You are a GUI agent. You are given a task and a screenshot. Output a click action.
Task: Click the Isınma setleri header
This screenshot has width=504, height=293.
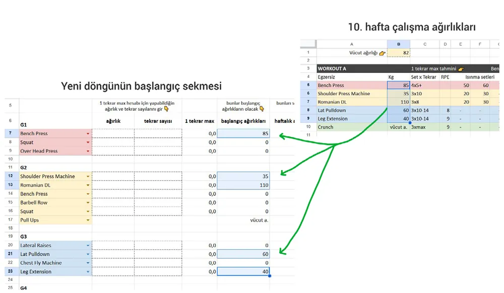(x=480, y=77)
